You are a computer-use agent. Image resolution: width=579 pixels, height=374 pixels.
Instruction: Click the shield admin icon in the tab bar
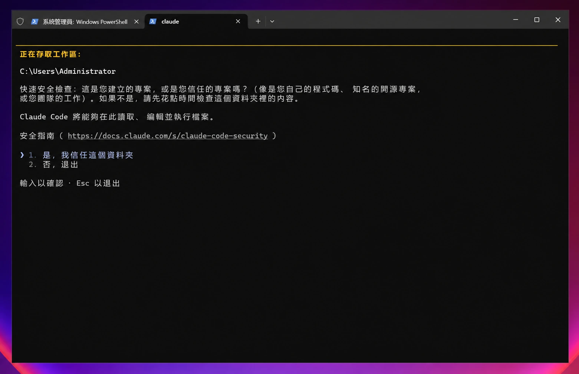pyautogui.click(x=20, y=22)
